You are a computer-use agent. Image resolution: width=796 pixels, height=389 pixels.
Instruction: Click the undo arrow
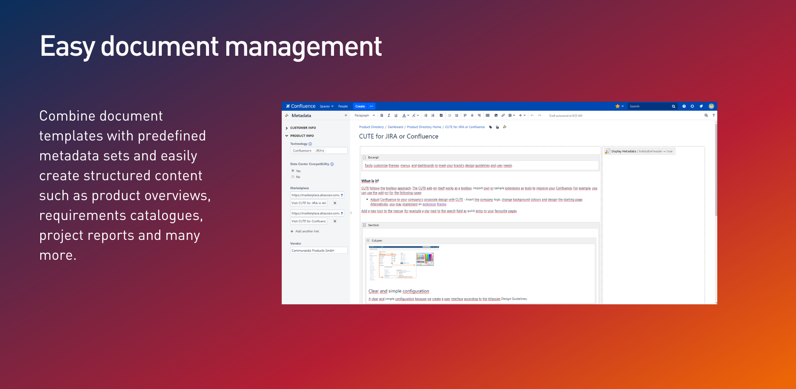coord(532,115)
